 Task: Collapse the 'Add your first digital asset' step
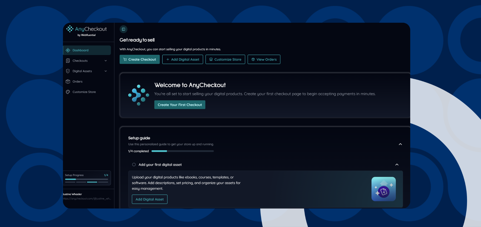[397, 165]
